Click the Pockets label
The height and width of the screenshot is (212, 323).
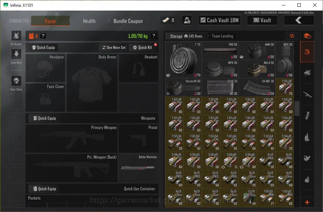(x=34, y=198)
